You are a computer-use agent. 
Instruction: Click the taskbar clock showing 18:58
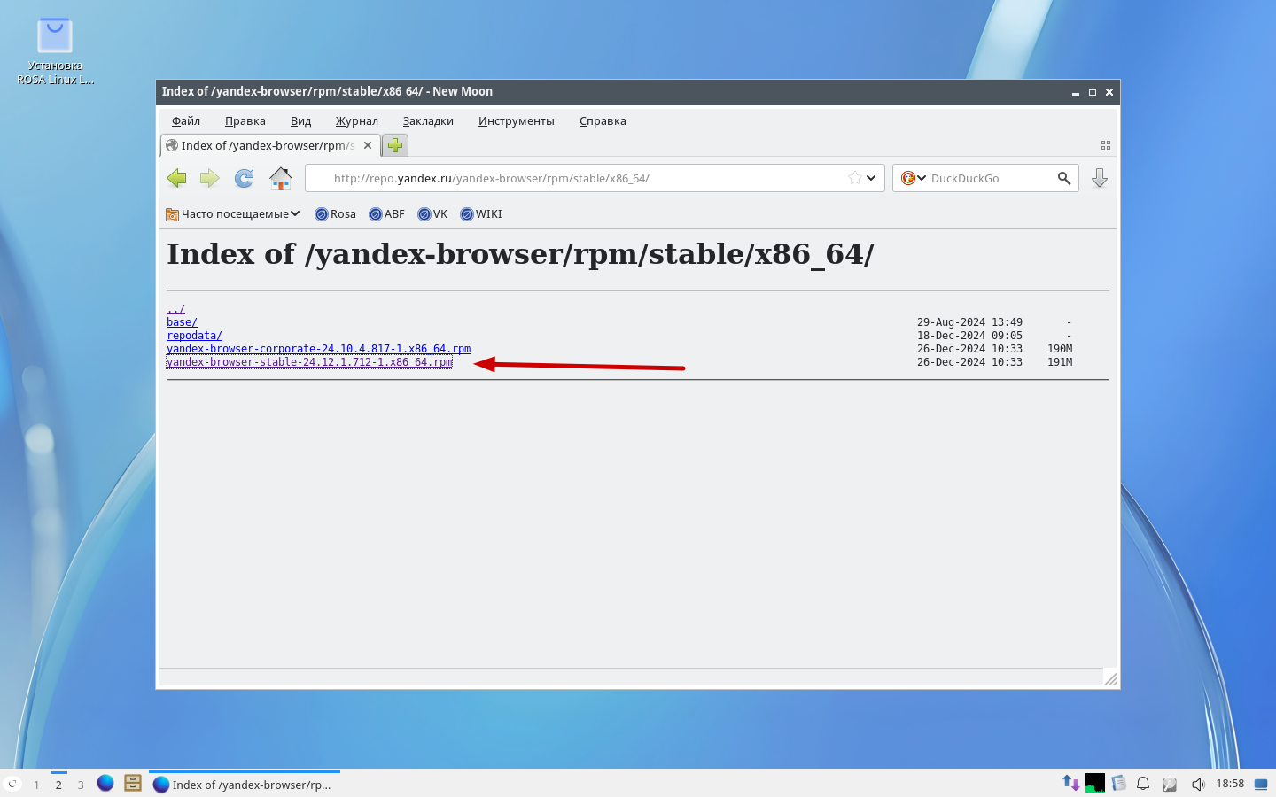pos(1230,784)
